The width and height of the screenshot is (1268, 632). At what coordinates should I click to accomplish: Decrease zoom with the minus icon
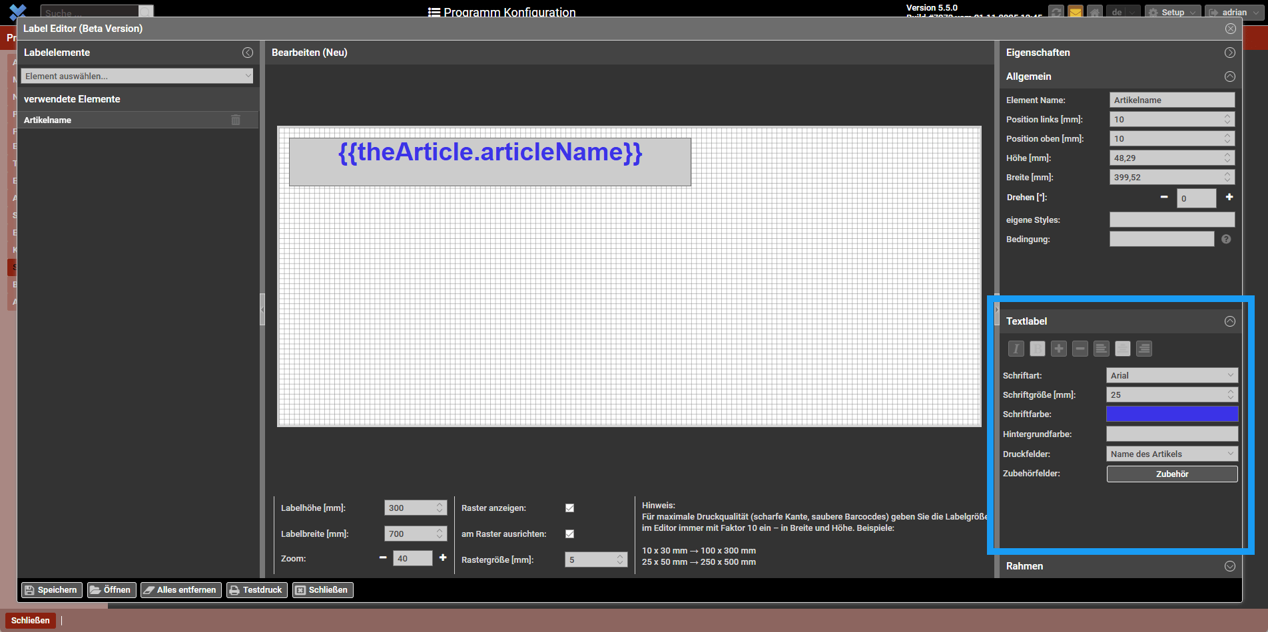point(383,558)
